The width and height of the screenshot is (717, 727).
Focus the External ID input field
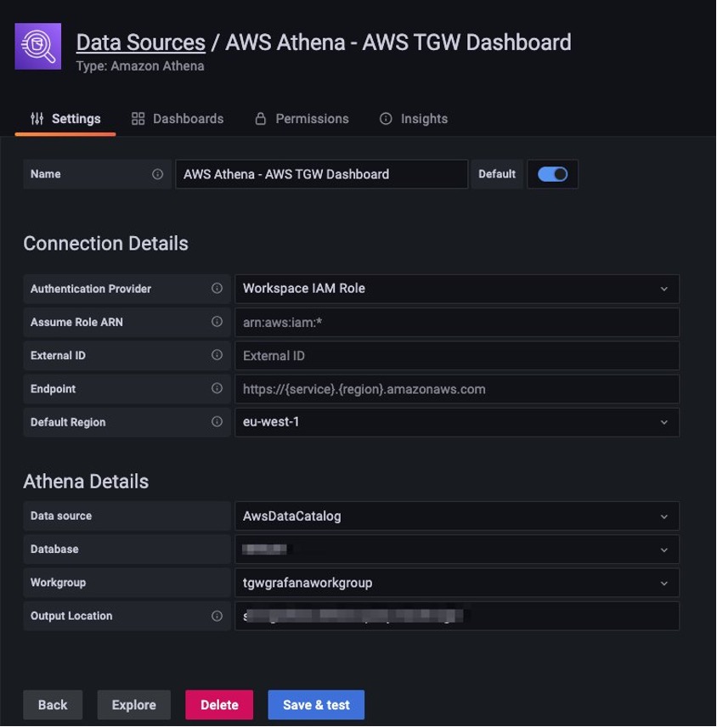click(x=457, y=356)
